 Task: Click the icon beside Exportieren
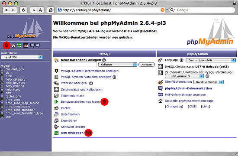click(x=56, y=120)
